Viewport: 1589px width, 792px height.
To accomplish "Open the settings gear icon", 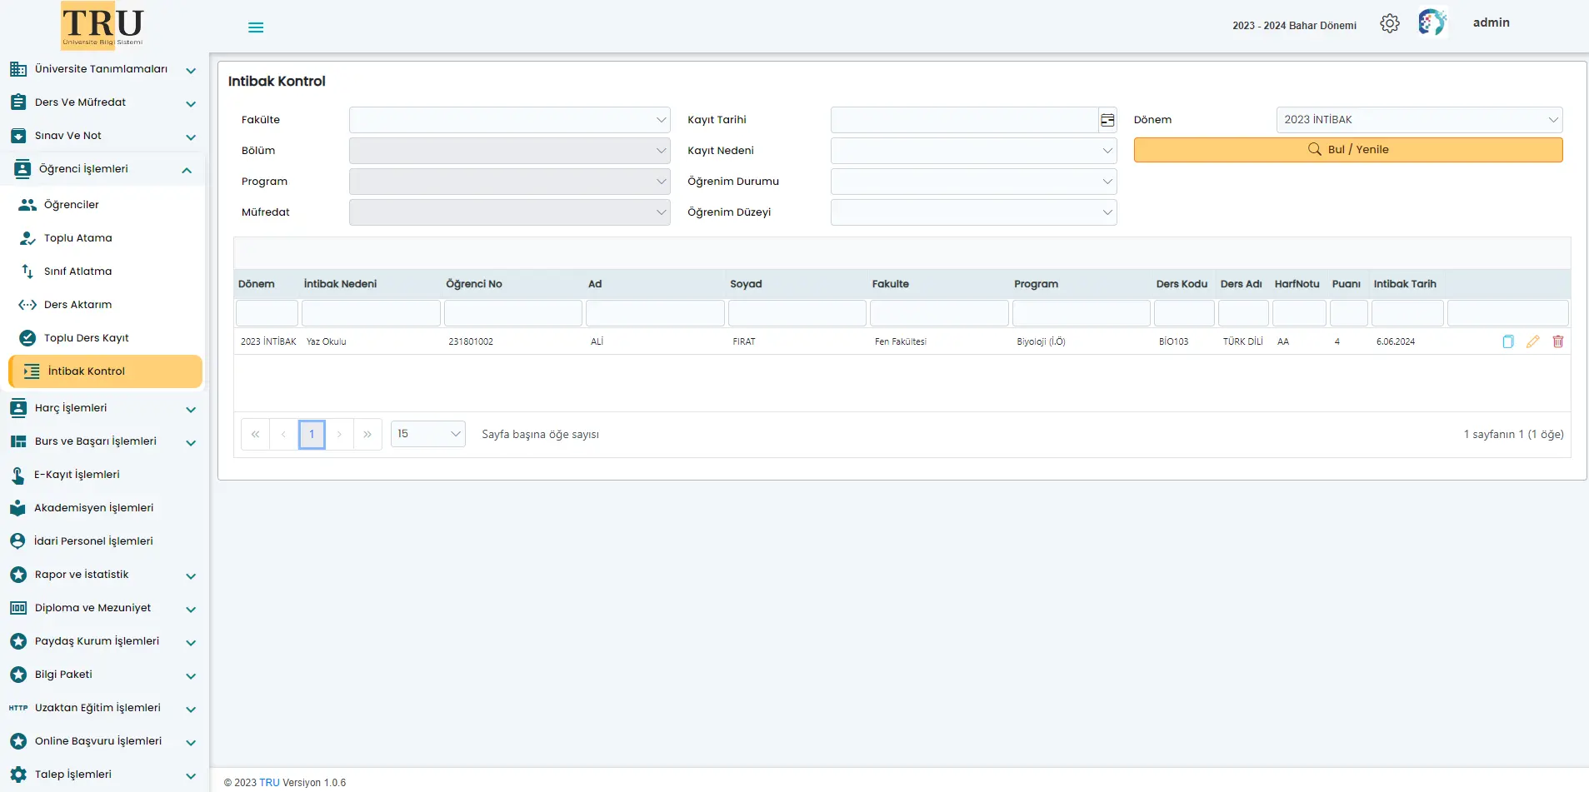I will click(1389, 24).
